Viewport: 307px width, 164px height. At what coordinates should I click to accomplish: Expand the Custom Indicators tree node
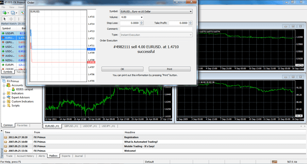(4, 102)
